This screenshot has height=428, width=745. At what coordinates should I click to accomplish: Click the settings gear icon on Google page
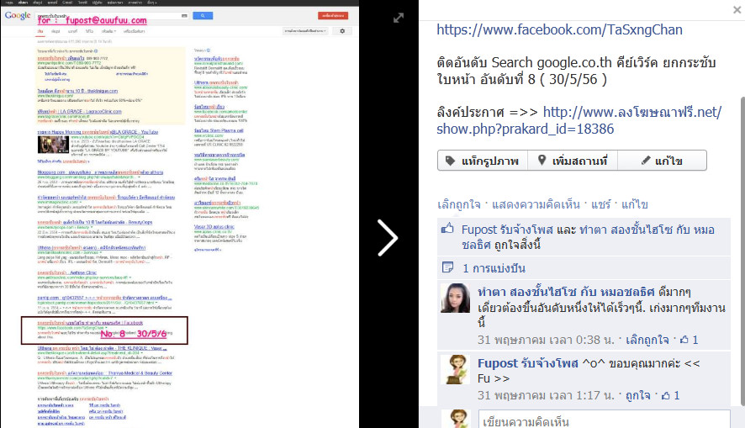coord(342,31)
